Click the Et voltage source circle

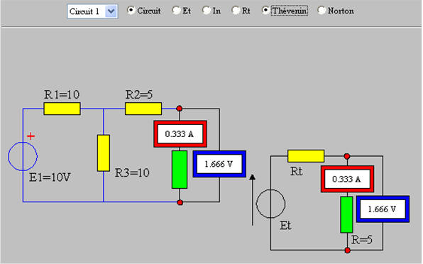pyautogui.click(x=270, y=204)
